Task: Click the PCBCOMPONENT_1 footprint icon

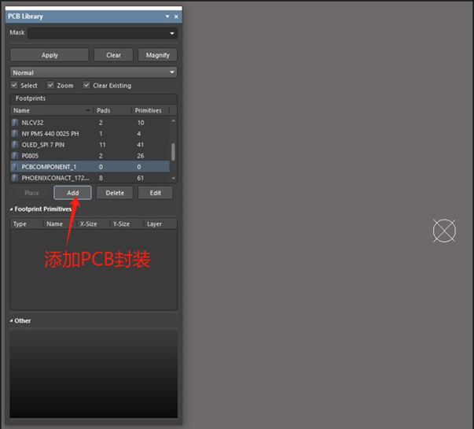Action: (x=14, y=167)
